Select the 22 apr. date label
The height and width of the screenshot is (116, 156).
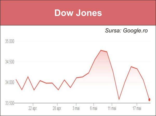[33, 108]
